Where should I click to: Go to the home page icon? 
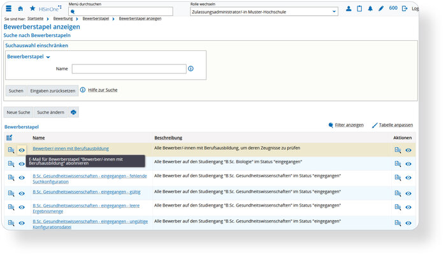tap(20, 8)
